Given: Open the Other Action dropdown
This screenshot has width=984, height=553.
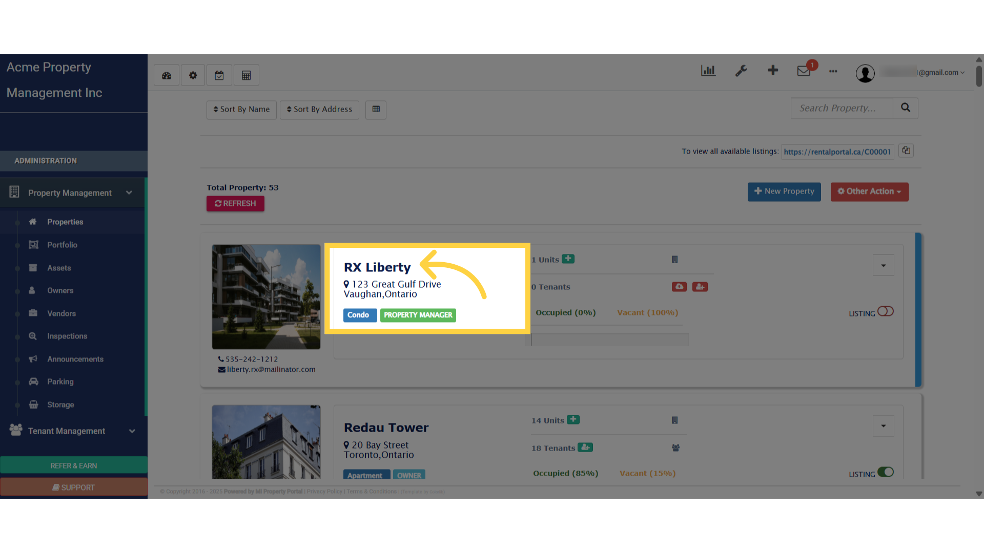Looking at the screenshot, I should (x=869, y=192).
